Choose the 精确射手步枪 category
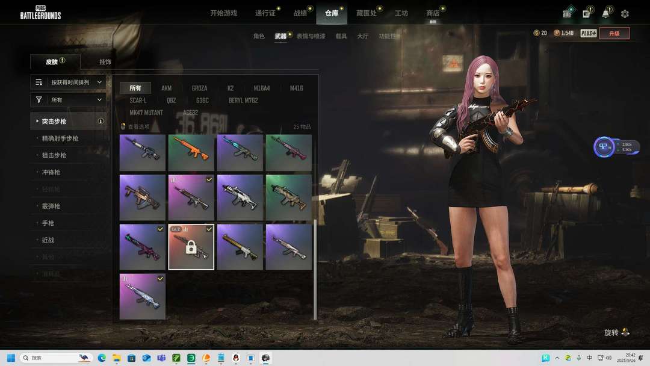Image resolution: width=650 pixels, height=366 pixels. pos(60,138)
